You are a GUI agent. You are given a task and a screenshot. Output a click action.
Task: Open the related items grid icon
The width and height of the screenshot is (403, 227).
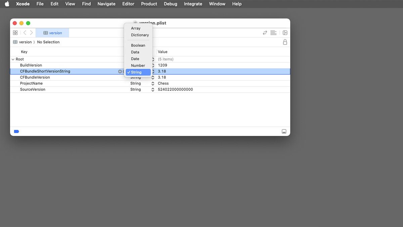pyautogui.click(x=15, y=33)
